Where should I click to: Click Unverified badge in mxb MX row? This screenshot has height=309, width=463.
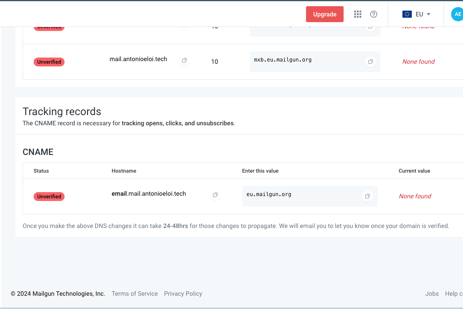tap(49, 62)
